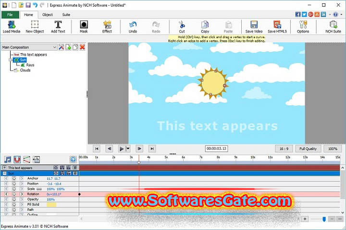Collapse the Sun timeline layer properties
Image resolution: width=346 pixels, height=230 pixels.
[x=4, y=173]
